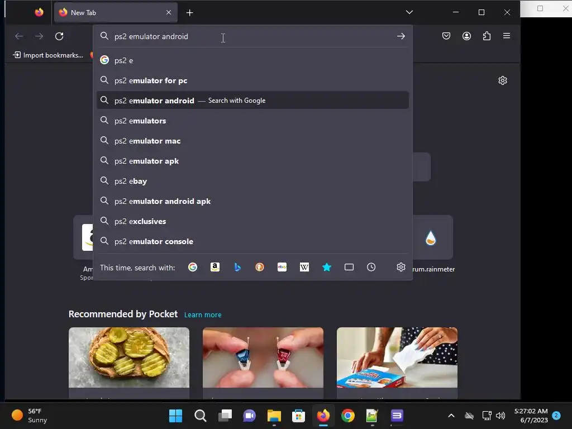Switch to the New Tab tab

[x=116, y=12]
